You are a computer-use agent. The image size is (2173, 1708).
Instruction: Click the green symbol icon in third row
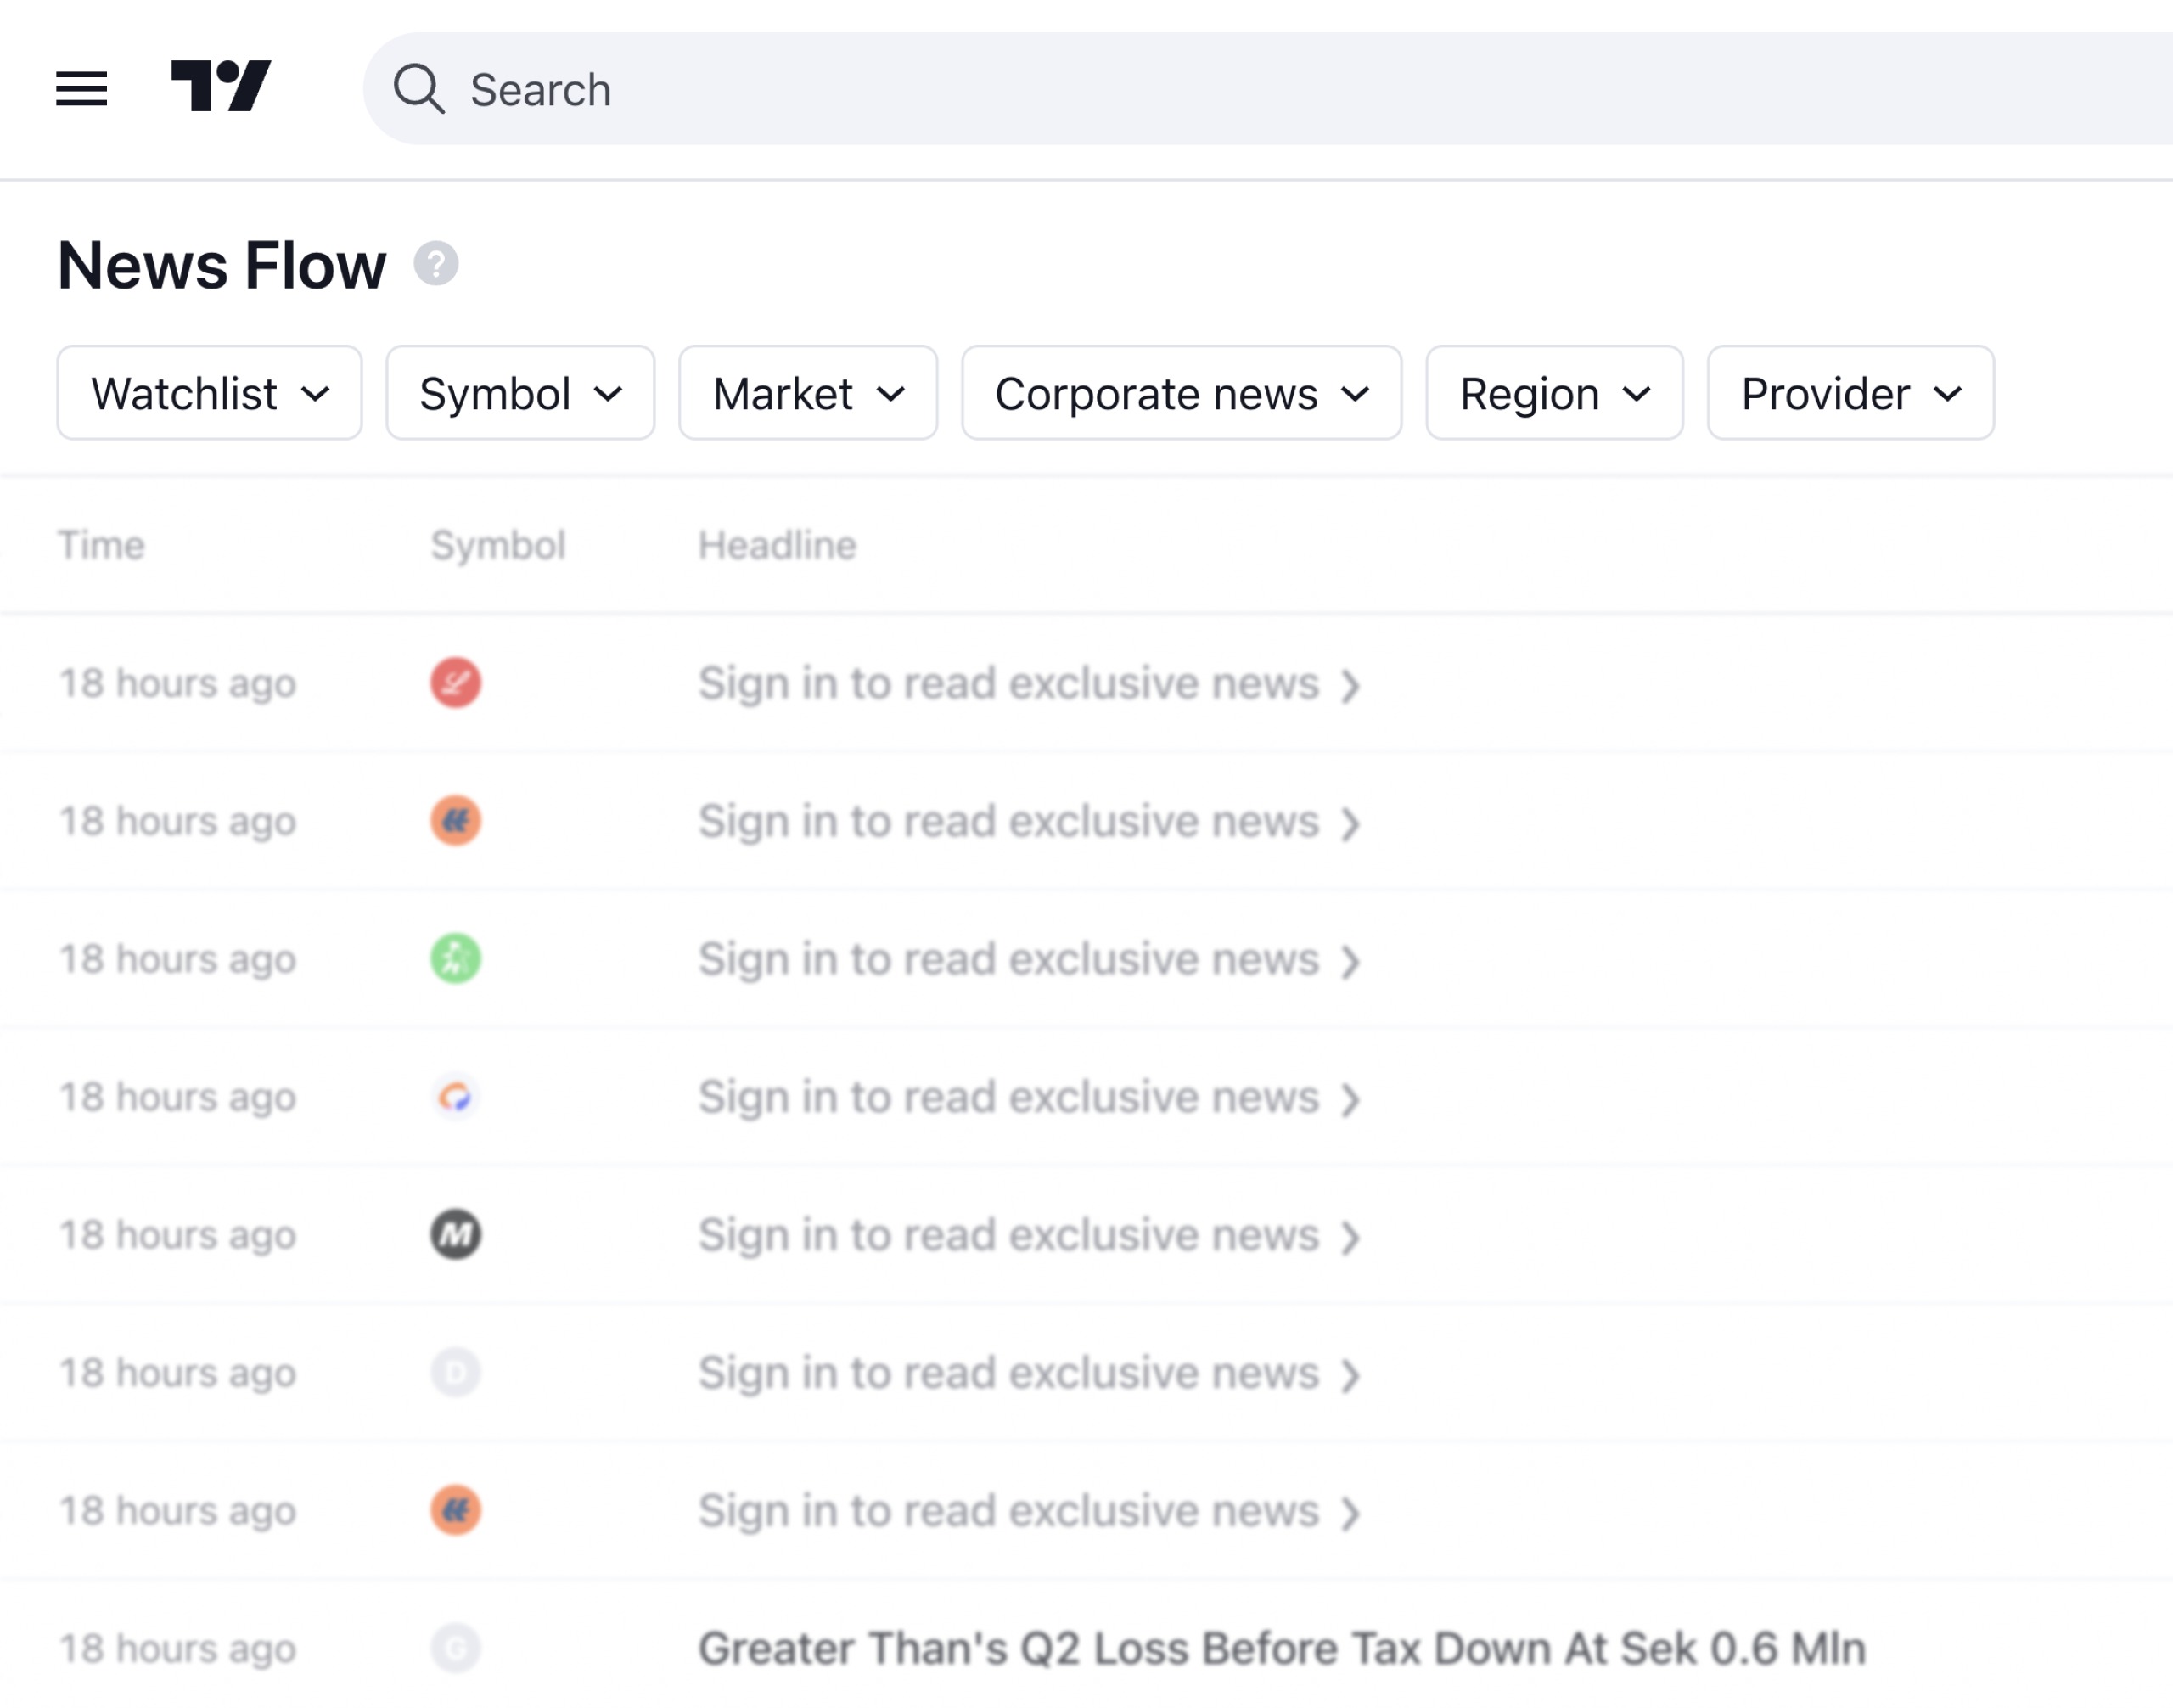tap(456, 960)
